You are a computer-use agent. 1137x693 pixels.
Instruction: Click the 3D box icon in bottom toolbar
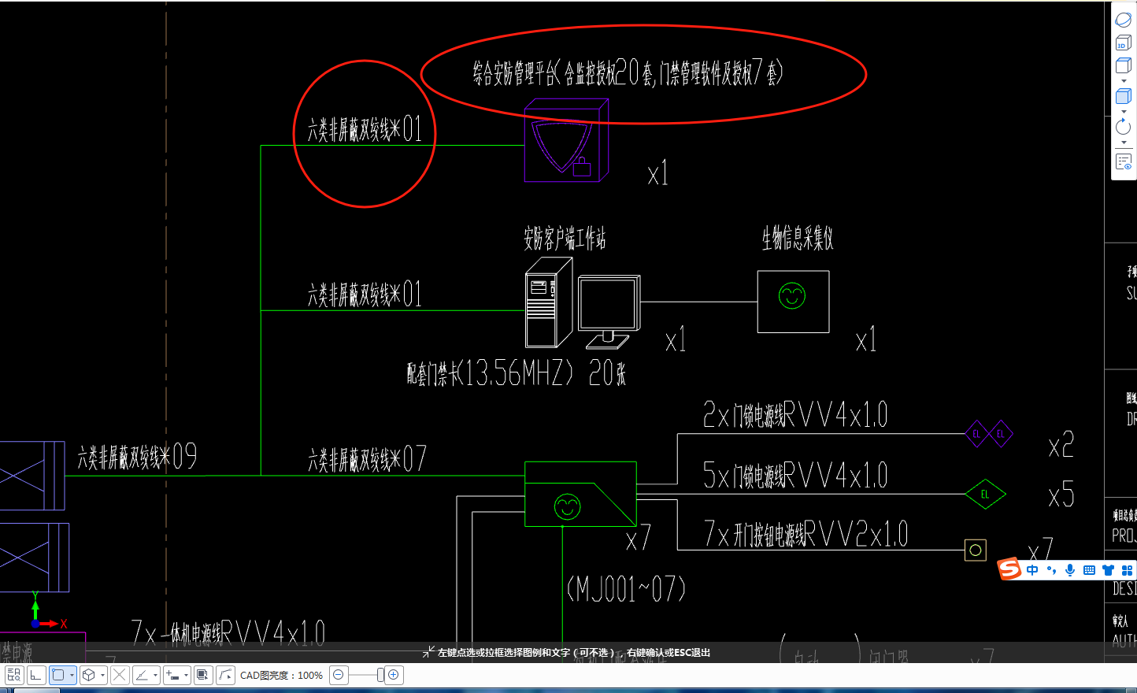coord(89,675)
